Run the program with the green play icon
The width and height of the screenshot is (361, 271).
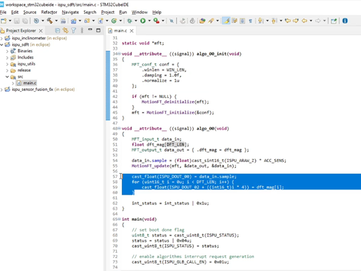(143, 21)
